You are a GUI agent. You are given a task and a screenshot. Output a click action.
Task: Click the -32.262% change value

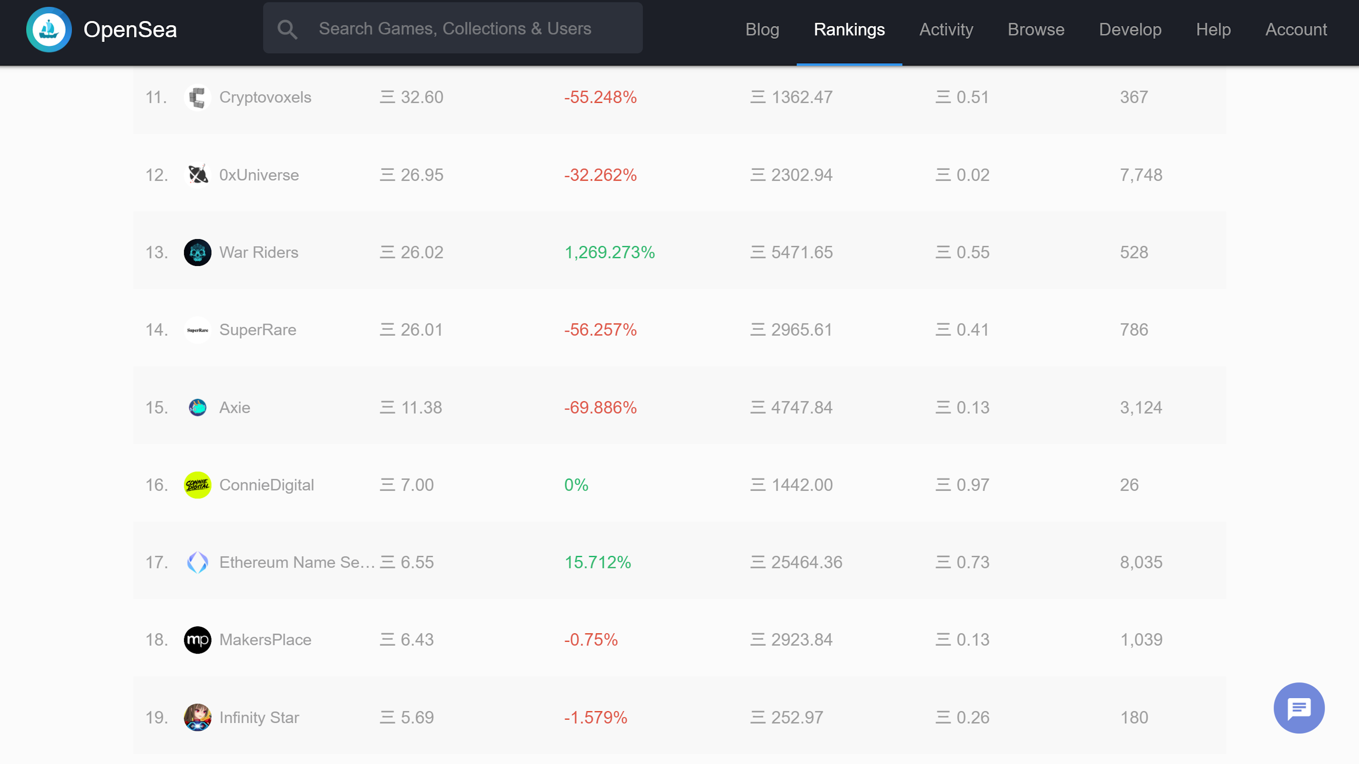(x=600, y=175)
